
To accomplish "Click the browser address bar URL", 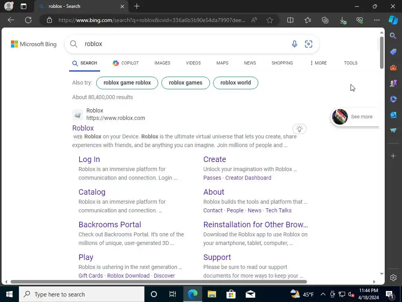I will tap(152, 20).
